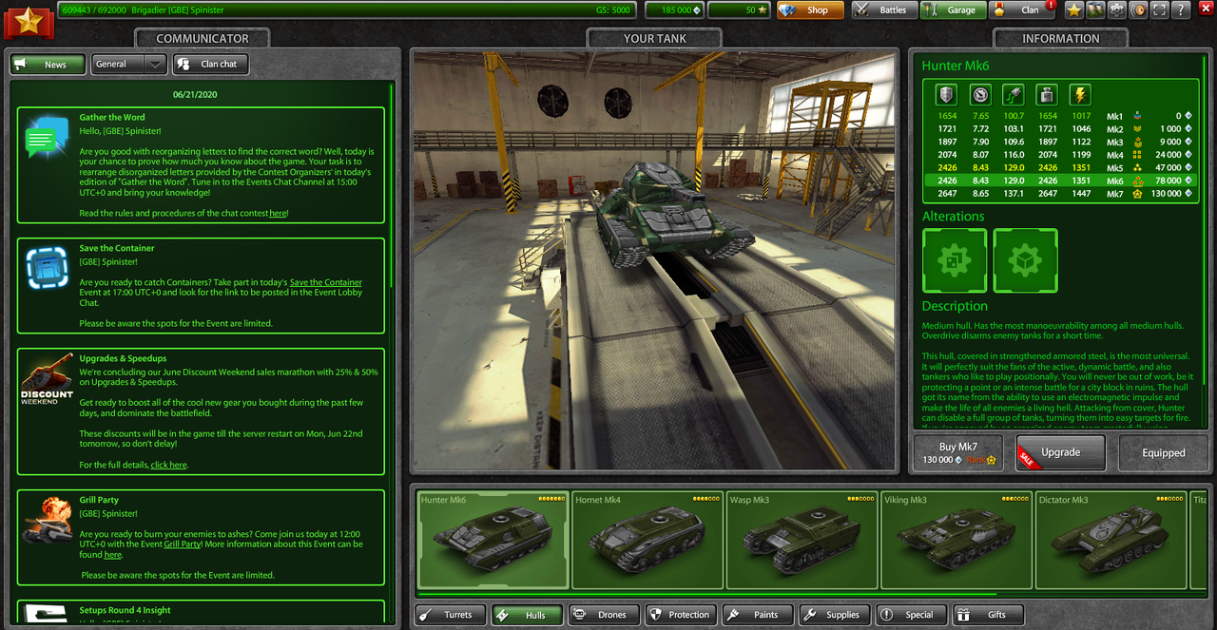Click the 3D tank preview

655,260
